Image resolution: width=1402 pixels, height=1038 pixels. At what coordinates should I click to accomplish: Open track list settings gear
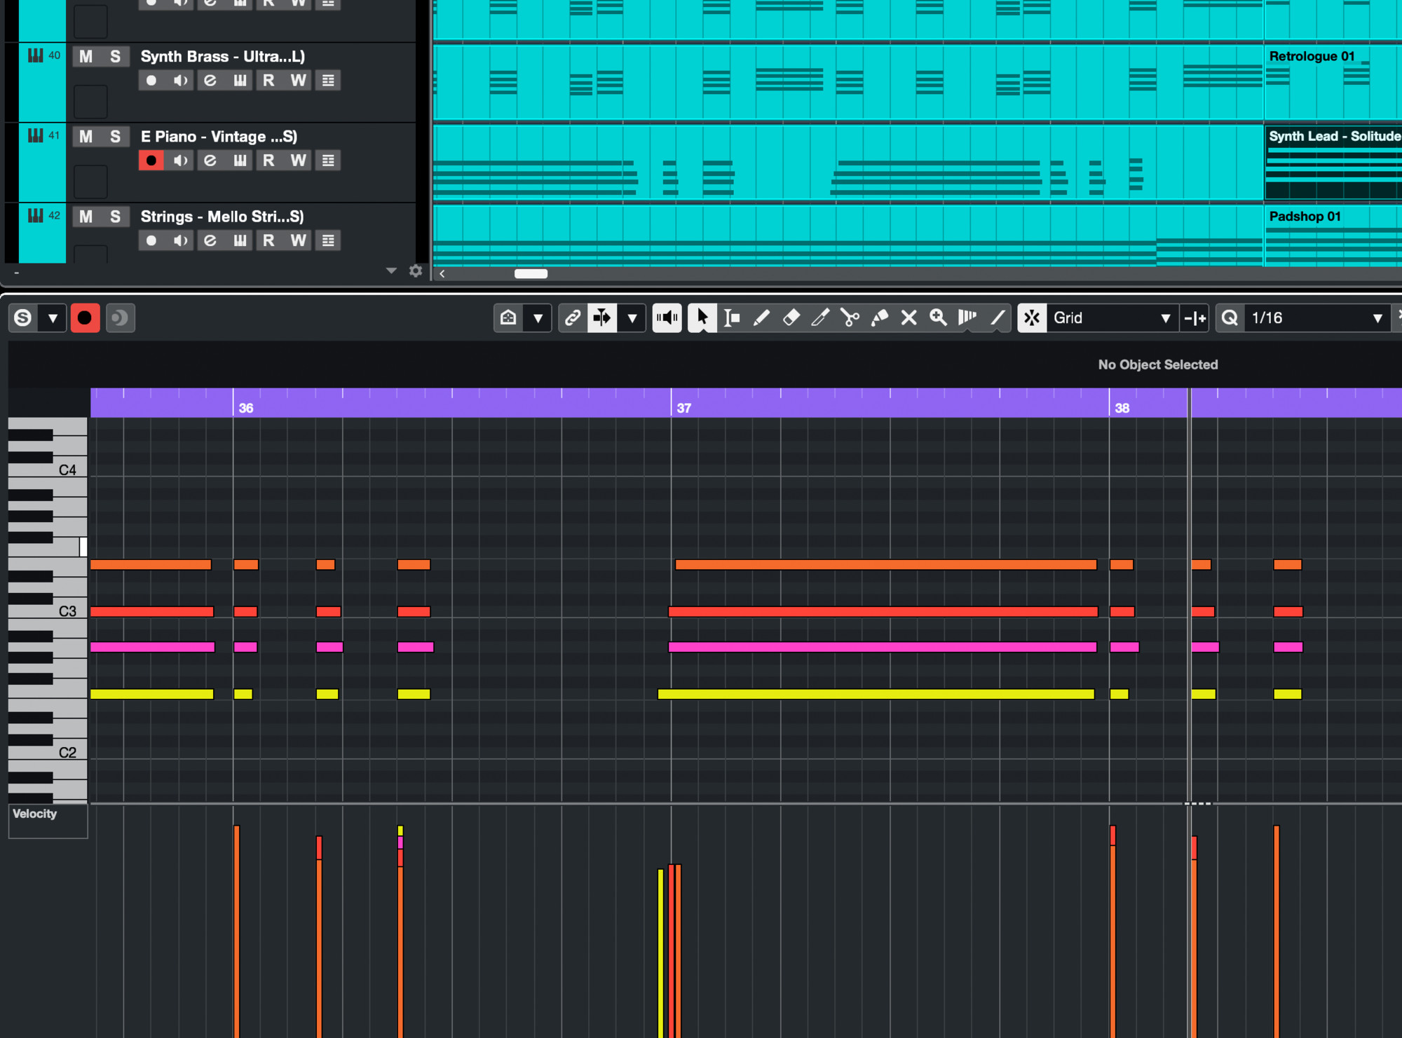point(416,271)
